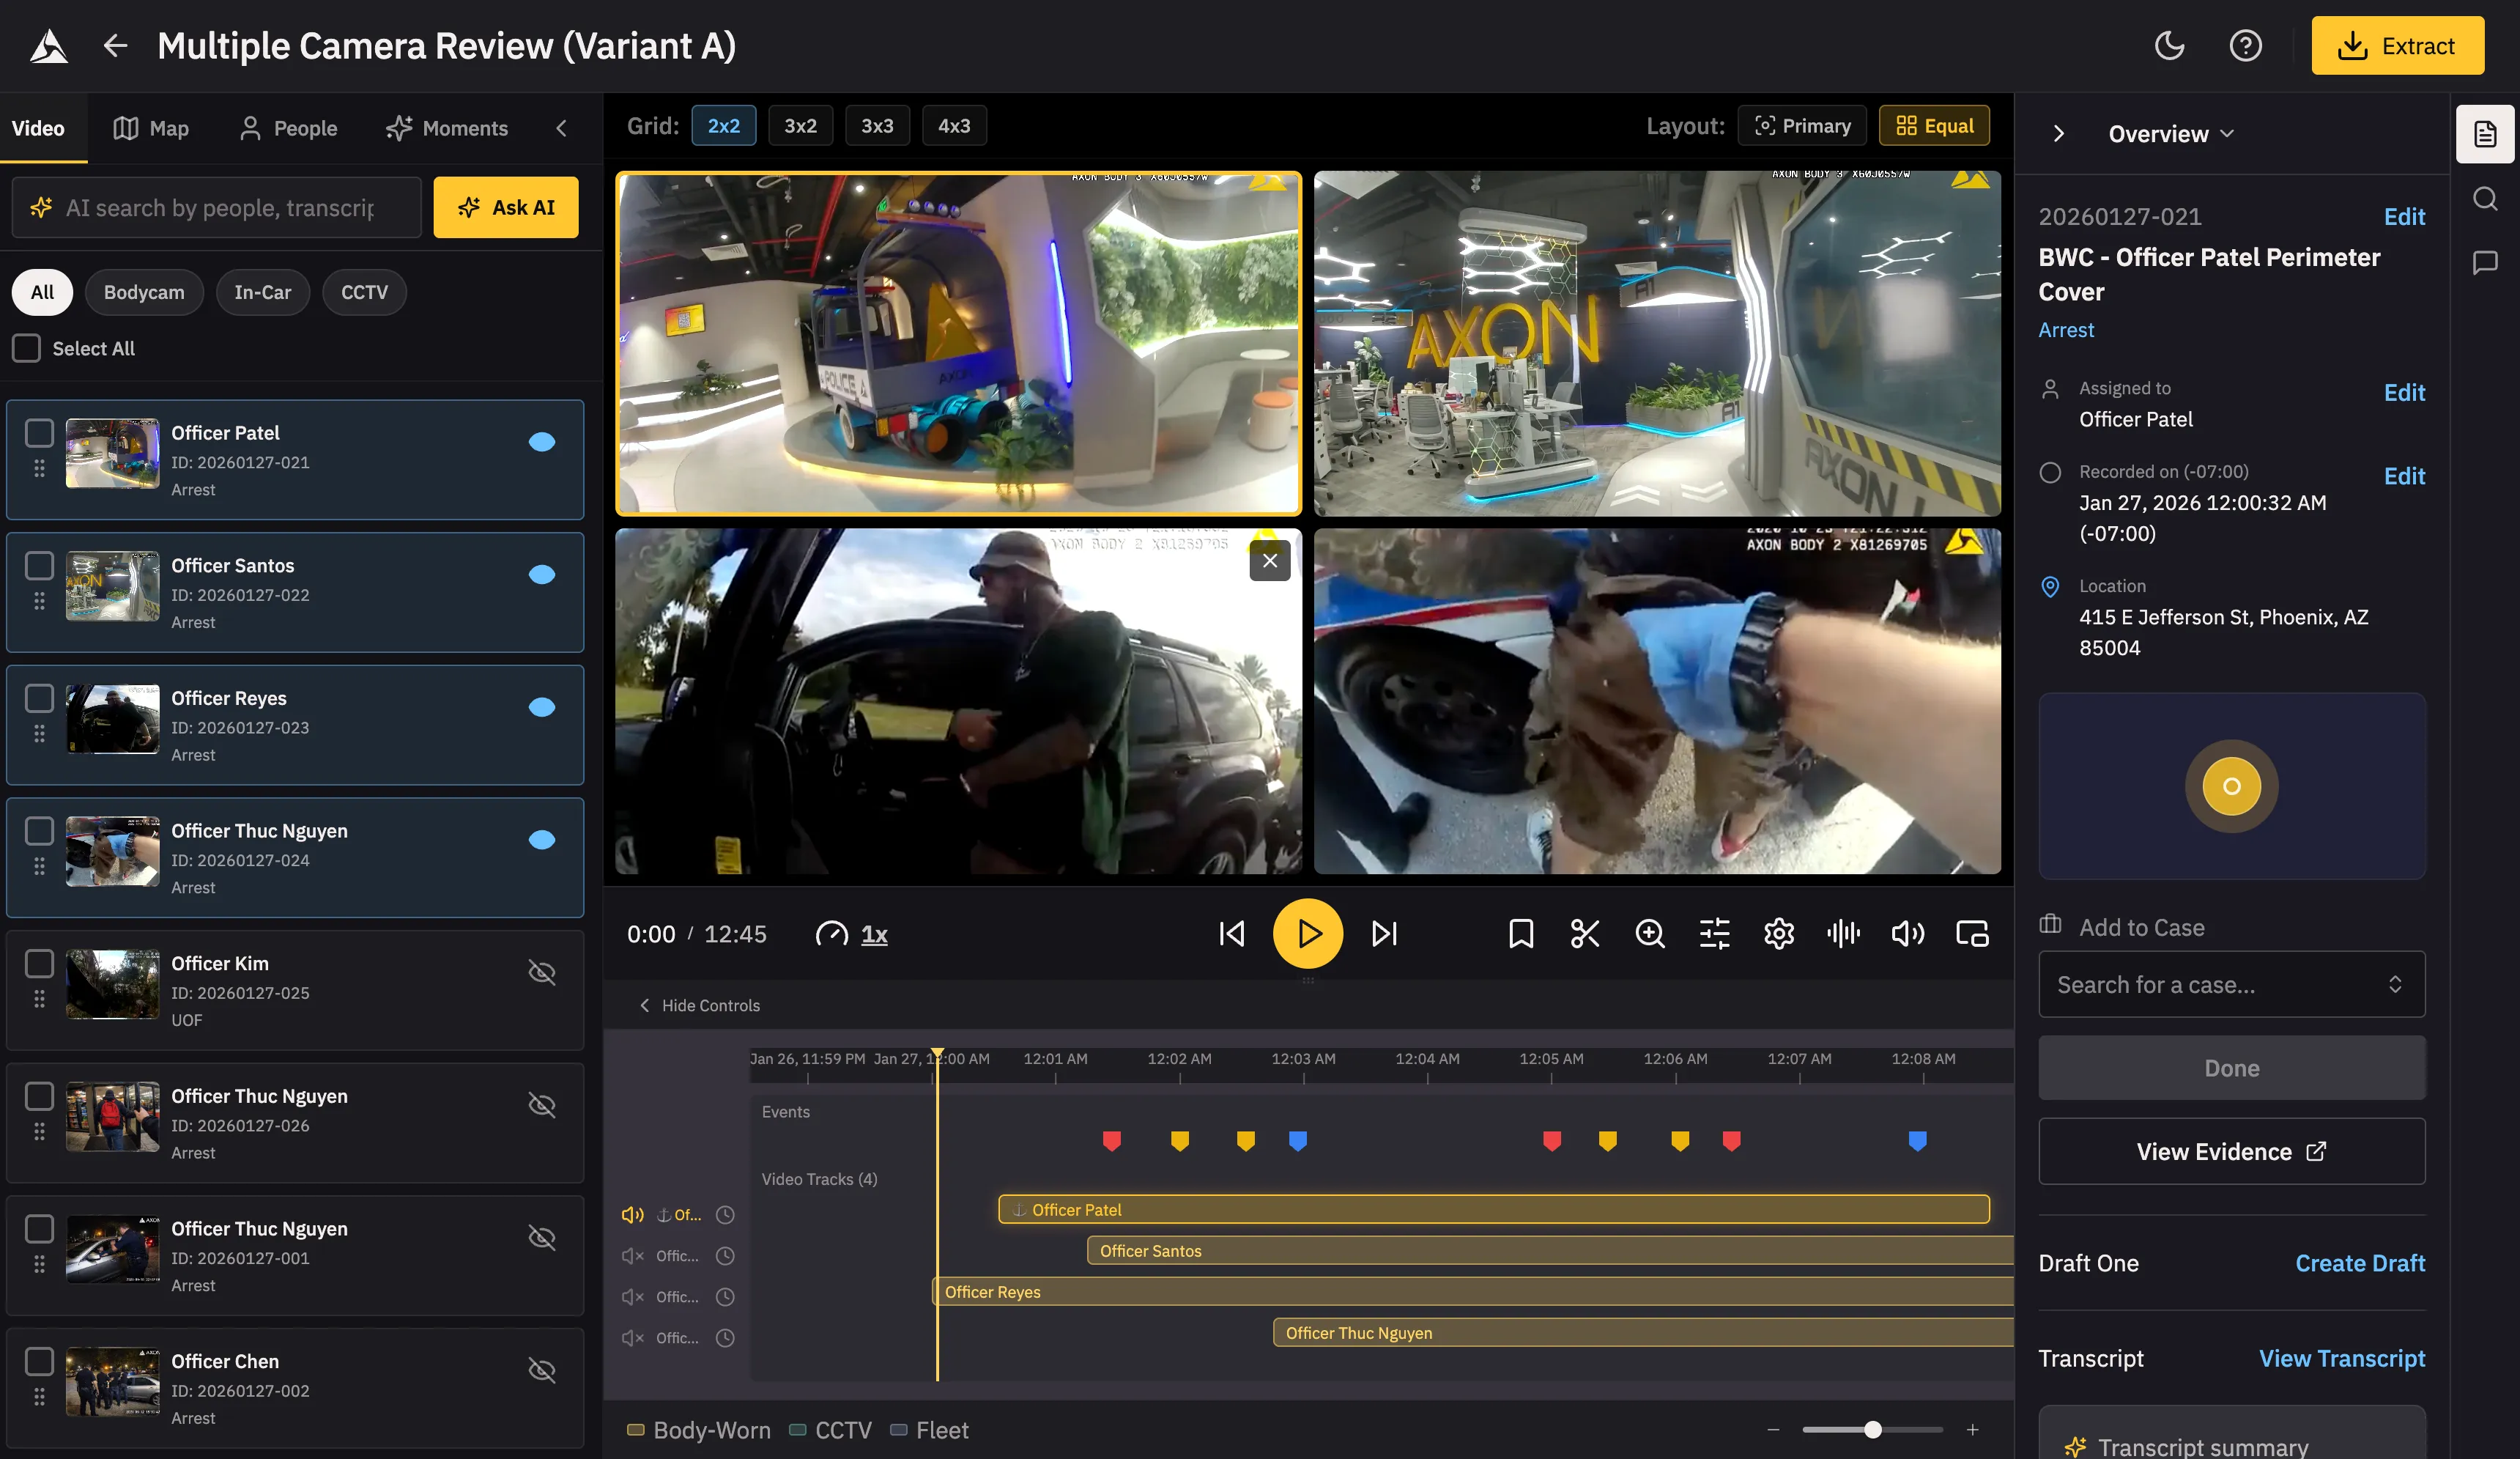Click the bookmark icon in playback bar
This screenshot has height=1459, width=2520.
coord(1520,933)
